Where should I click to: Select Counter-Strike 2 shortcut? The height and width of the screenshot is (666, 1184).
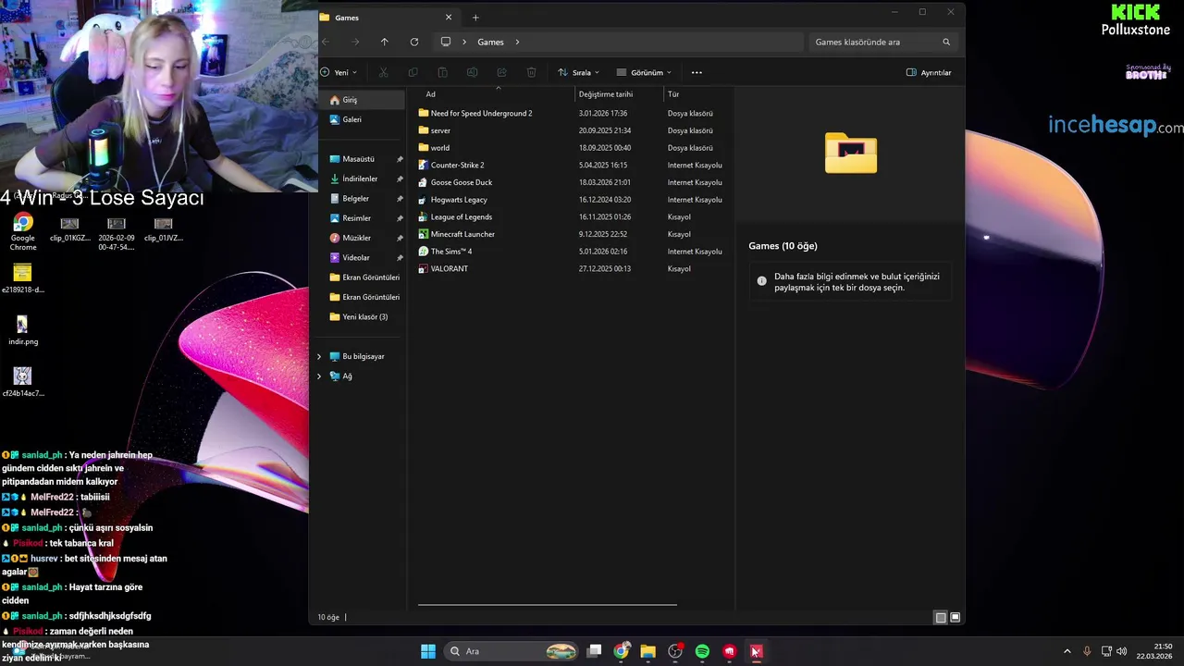point(572,165)
